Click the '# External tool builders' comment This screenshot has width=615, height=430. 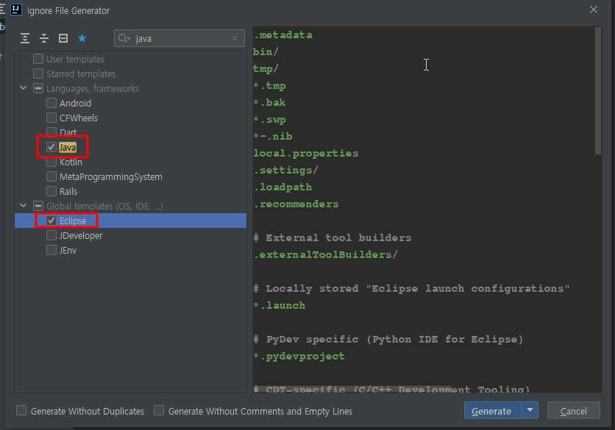(x=333, y=238)
